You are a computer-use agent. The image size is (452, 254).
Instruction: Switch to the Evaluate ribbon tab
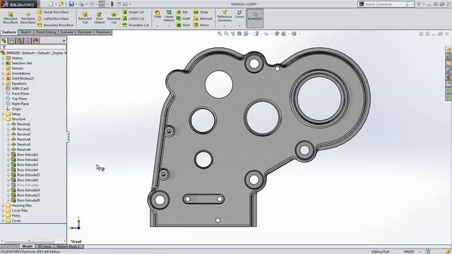[x=67, y=32]
